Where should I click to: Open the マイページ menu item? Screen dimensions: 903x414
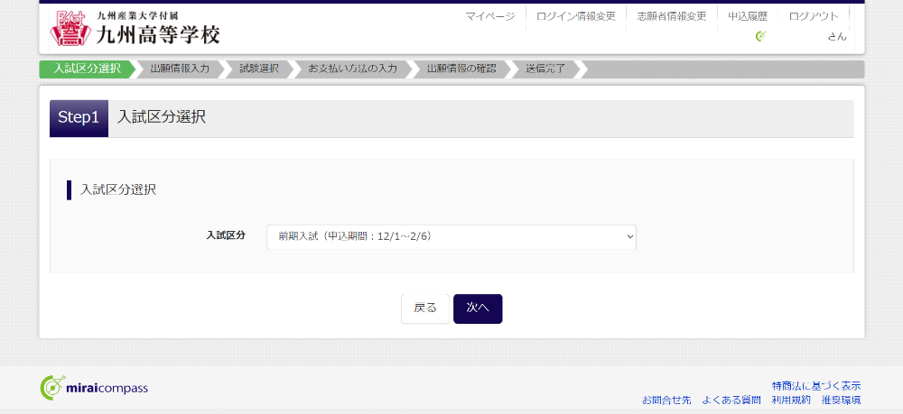pyautogui.click(x=489, y=16)
